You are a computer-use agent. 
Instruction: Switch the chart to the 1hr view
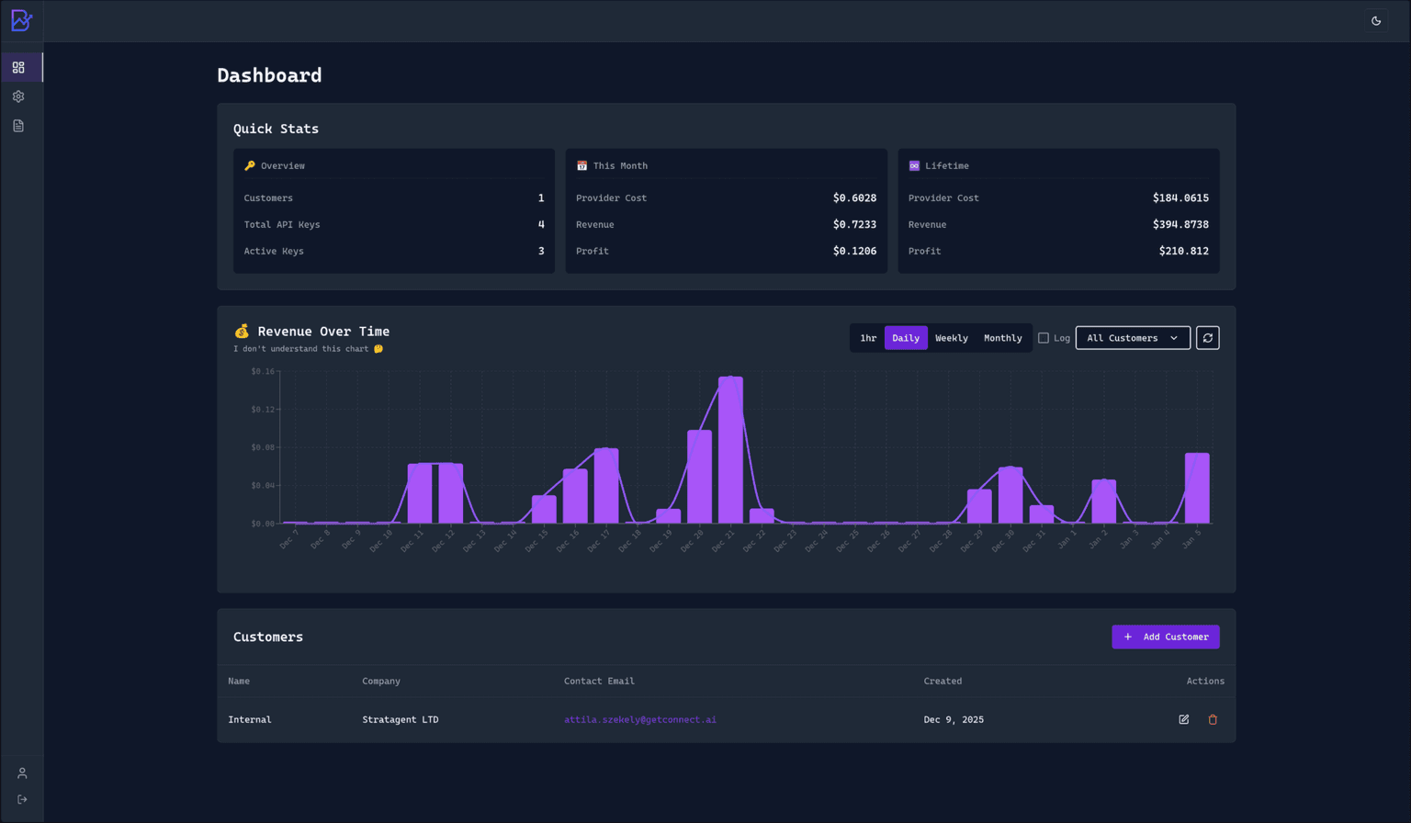pos(868,338)
